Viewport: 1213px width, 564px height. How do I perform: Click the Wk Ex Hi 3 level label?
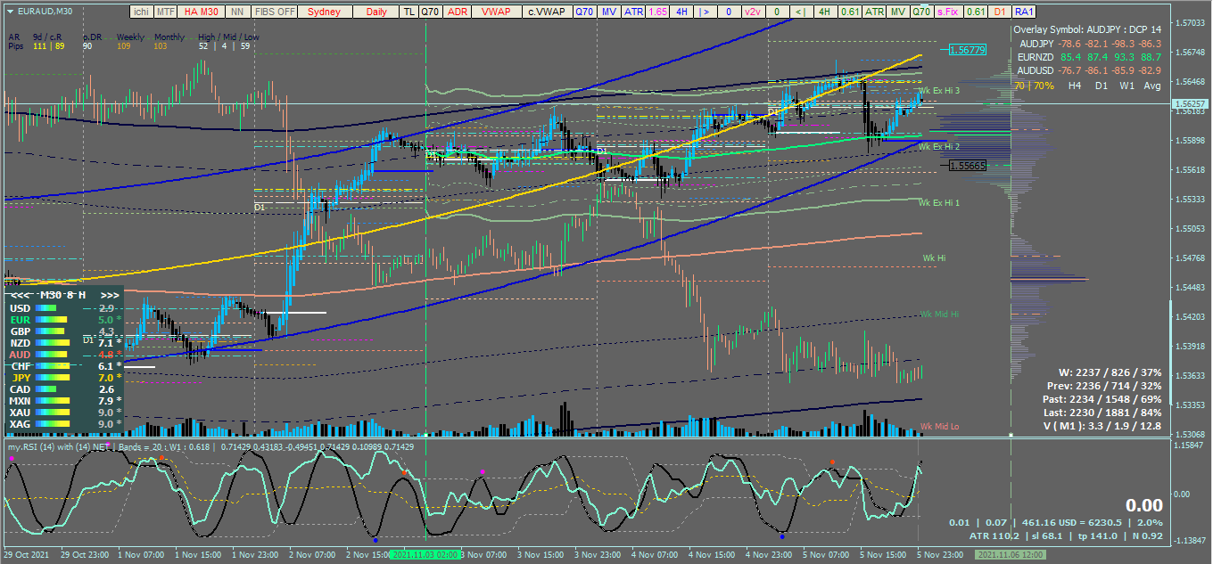point(939,91)
